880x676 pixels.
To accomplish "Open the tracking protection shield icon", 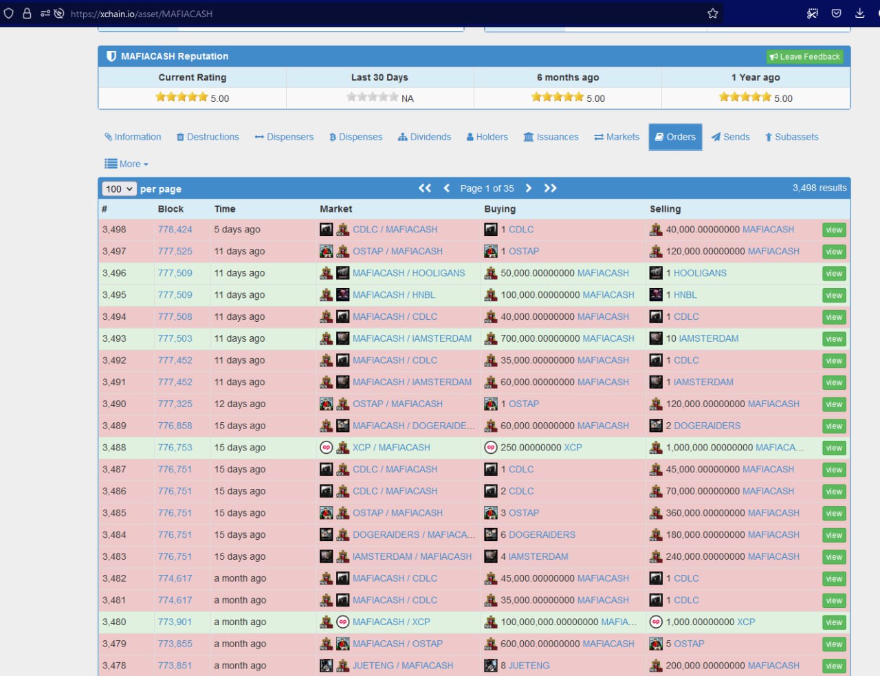I will pos(9,13).
